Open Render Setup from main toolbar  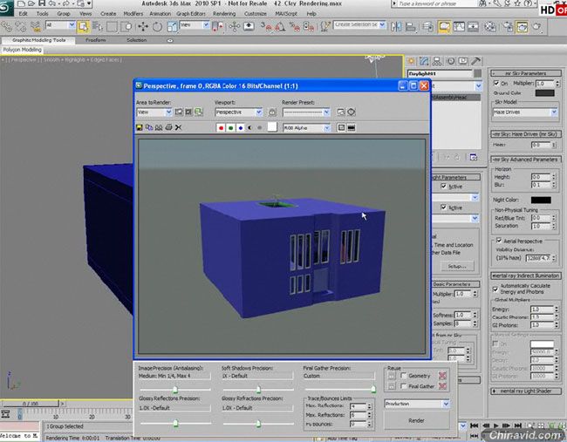point(508,27)
